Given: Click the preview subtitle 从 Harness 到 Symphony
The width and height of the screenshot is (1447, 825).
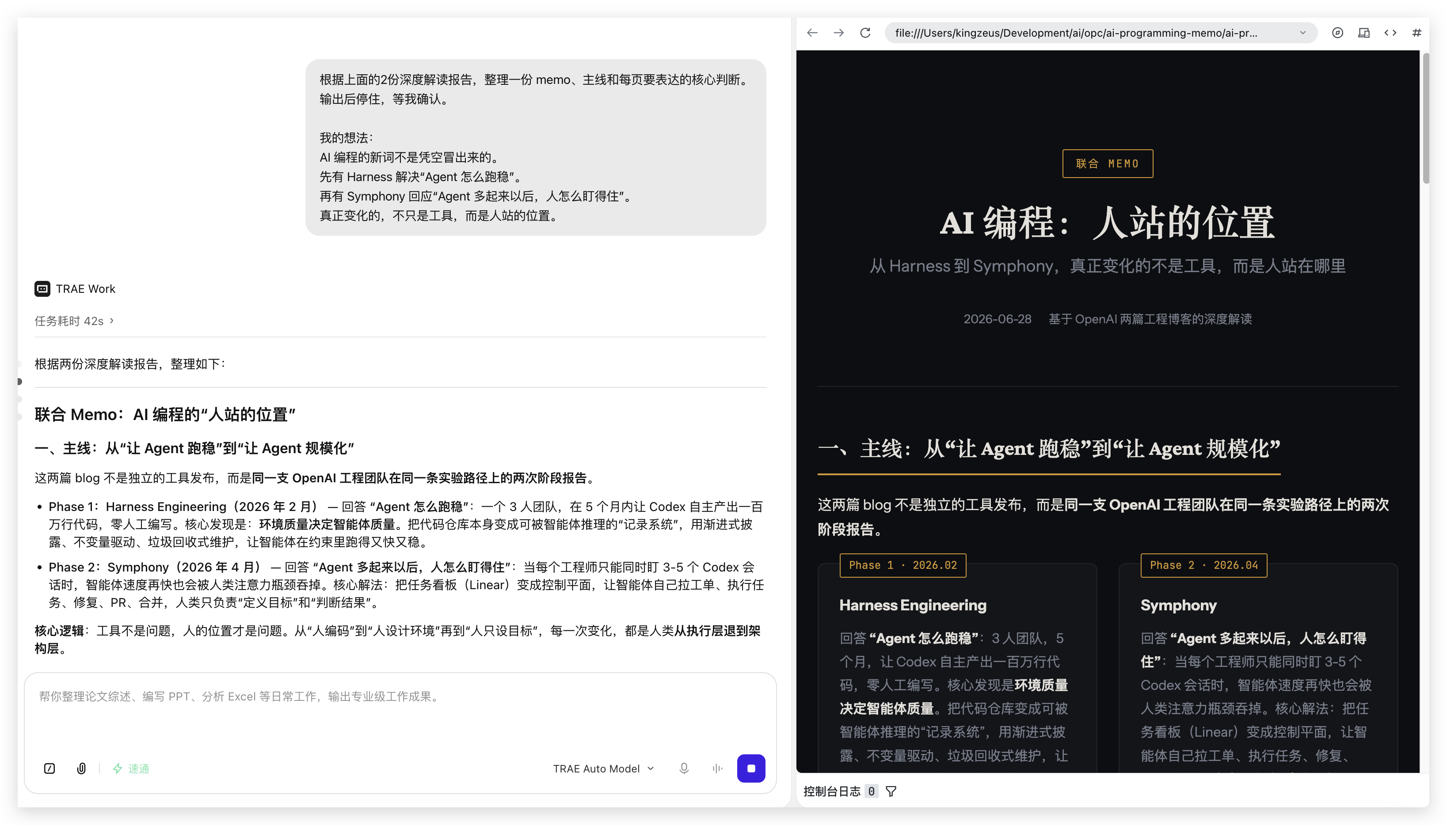Looking at the screenshot, I should (1108, 266).
